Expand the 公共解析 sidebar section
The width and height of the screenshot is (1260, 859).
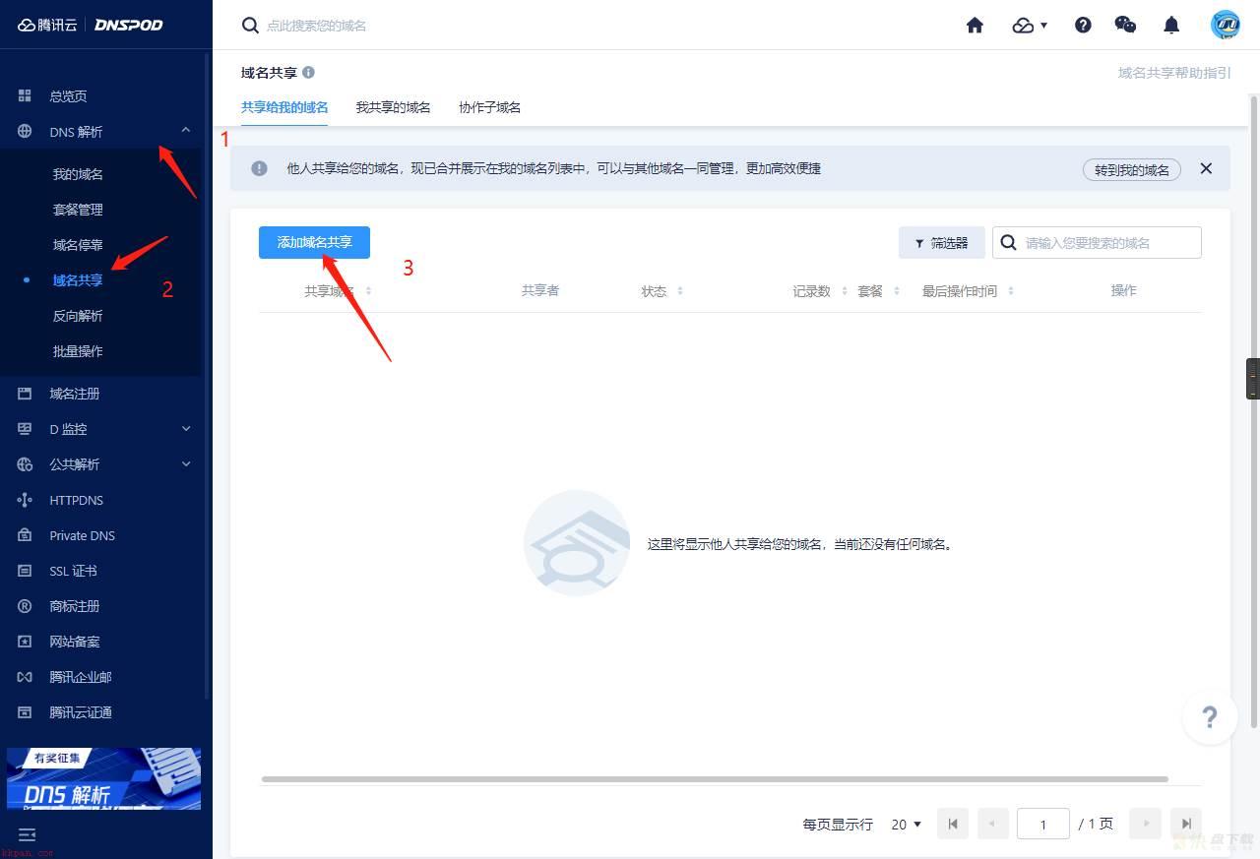tap(186, 463)
